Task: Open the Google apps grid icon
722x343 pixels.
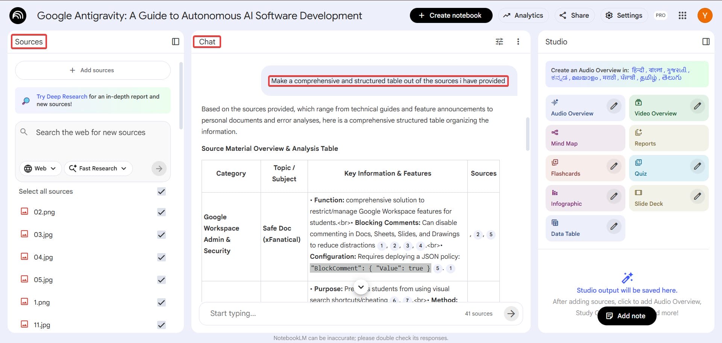Action: (682, 15)
